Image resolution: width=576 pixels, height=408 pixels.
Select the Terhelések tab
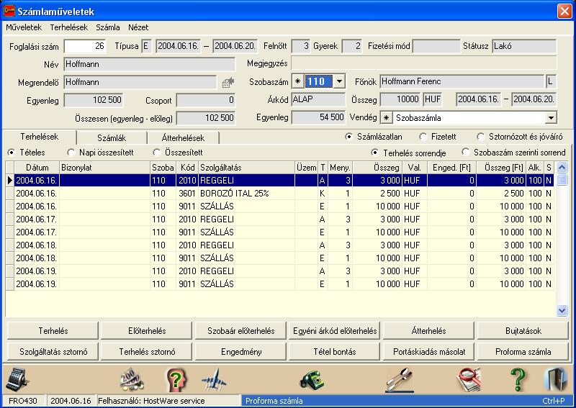tap(40, 137)
